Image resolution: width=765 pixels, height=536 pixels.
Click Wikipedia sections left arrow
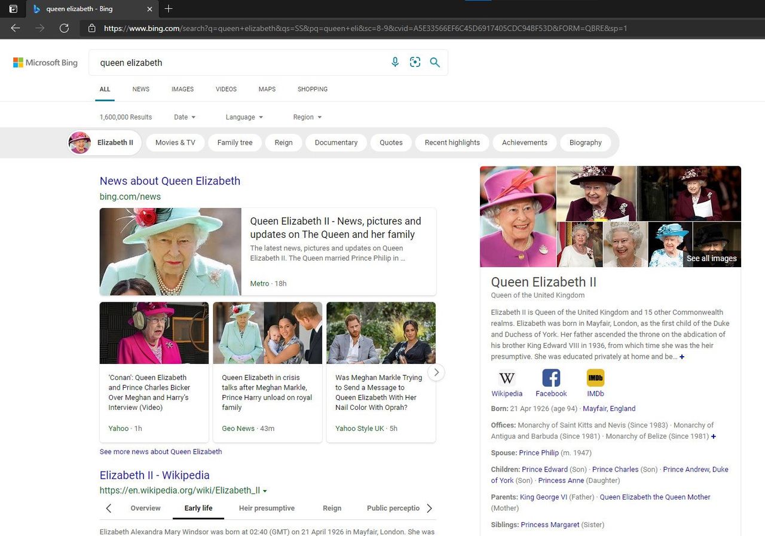108,509
